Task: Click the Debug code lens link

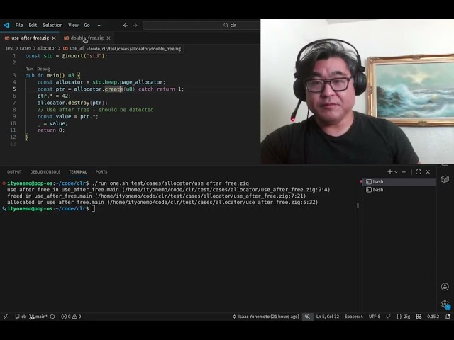Action: click(43, 69)
